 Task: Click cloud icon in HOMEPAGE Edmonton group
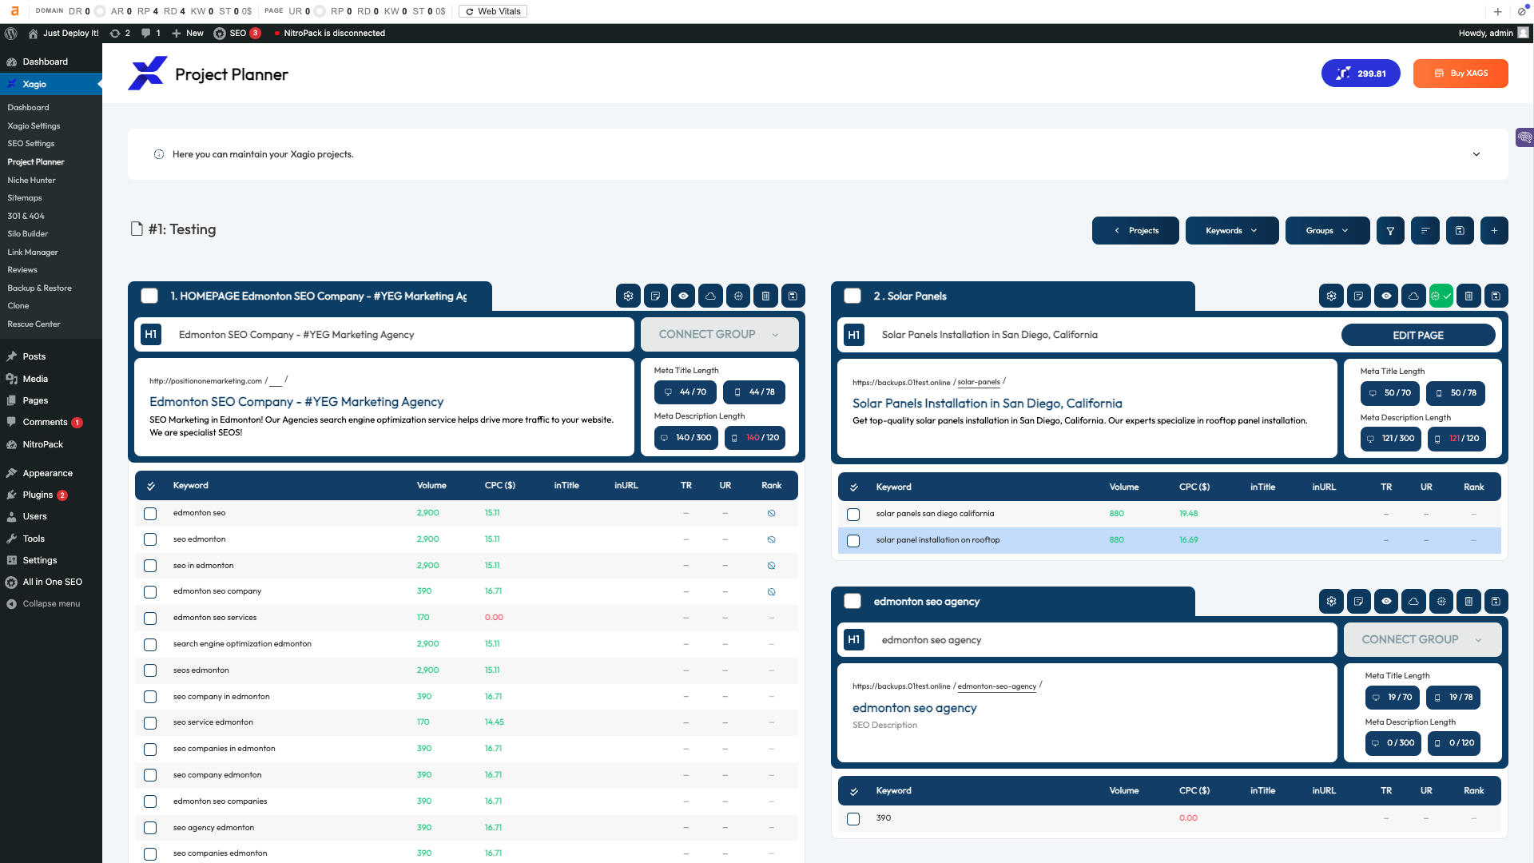710,296
